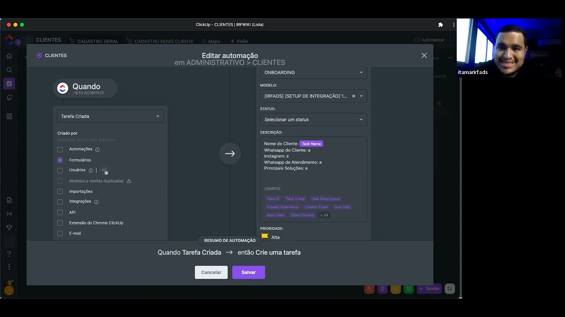
Task: Click the Salvar button
Action: coord(249,272)
